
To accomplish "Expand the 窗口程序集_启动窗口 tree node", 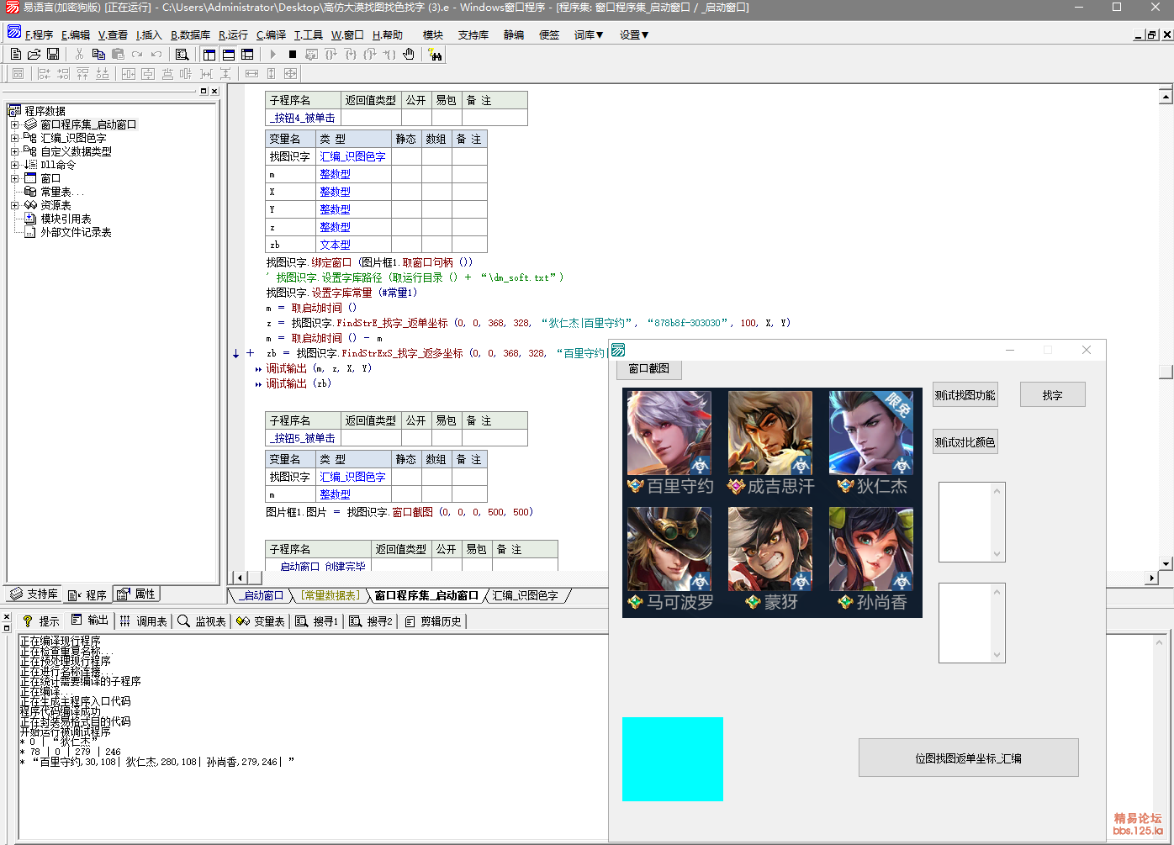I will pos(14,124).
